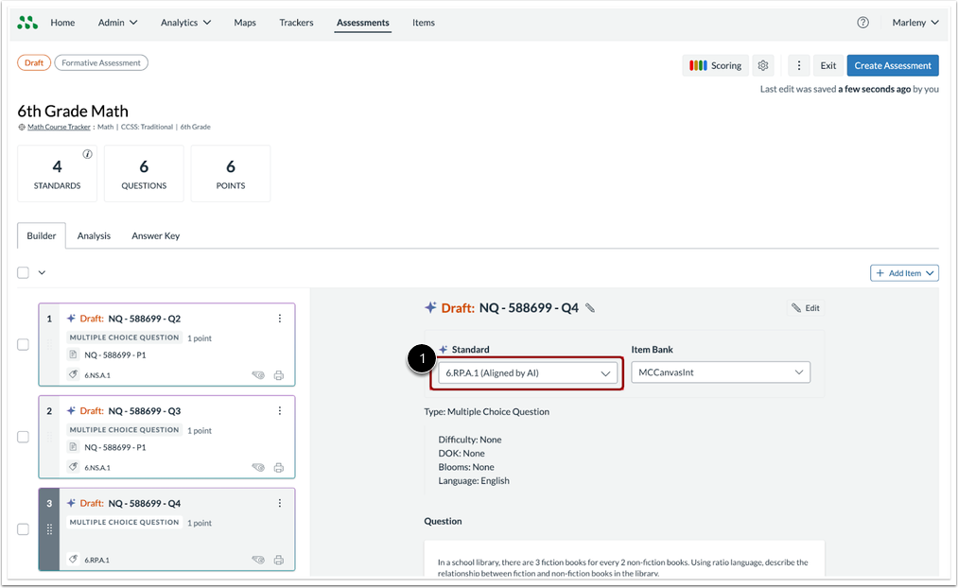The width and height of the screenshot is (958, 588).
Task: Click the Draft status badge
Action: point(34,63)
